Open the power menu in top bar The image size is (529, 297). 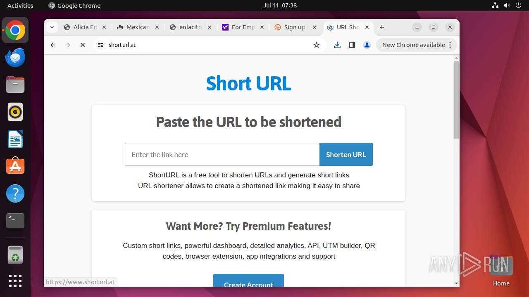pos(518,5)
